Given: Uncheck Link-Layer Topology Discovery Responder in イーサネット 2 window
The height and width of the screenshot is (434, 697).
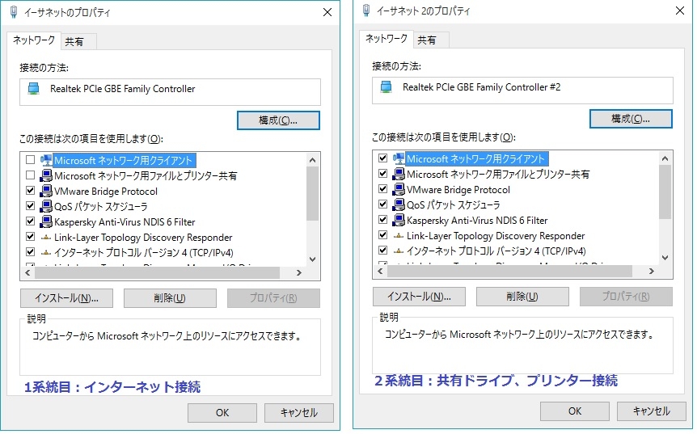Looking at the screenshot, I should point(382,235).
